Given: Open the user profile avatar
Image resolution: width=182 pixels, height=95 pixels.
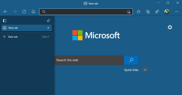Looking at the screenshot, I should 167,12.
